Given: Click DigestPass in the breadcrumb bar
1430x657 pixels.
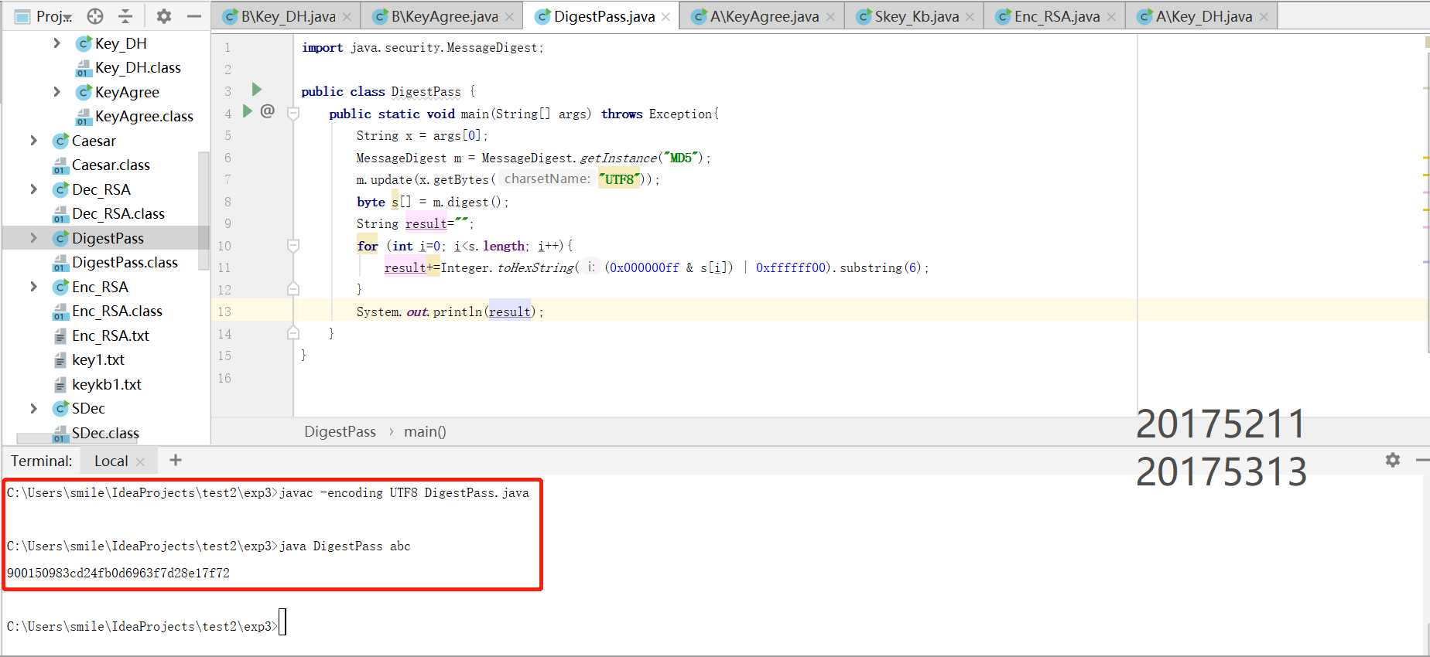Looking at the screenshot, I should [x=340, y=431].
